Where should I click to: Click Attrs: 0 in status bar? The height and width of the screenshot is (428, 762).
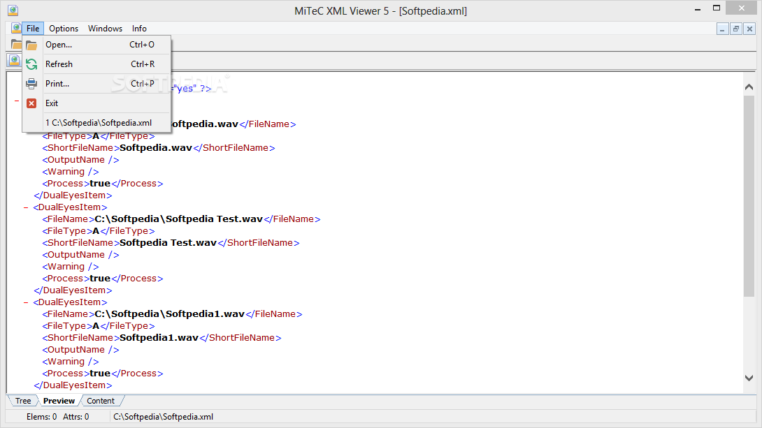coord(76,417)
